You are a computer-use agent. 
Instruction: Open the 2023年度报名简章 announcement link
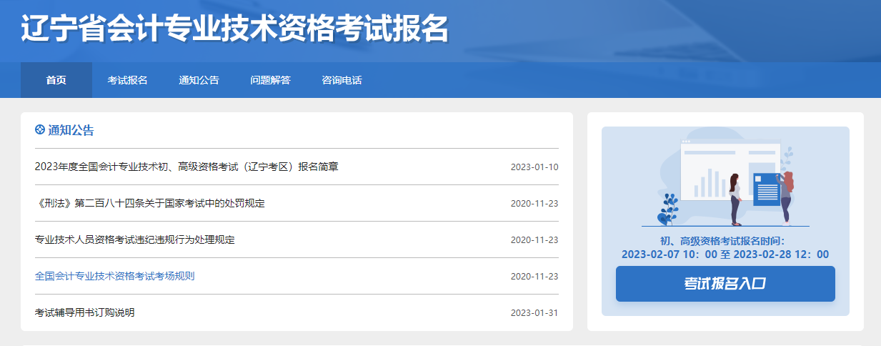pos(186,167)
